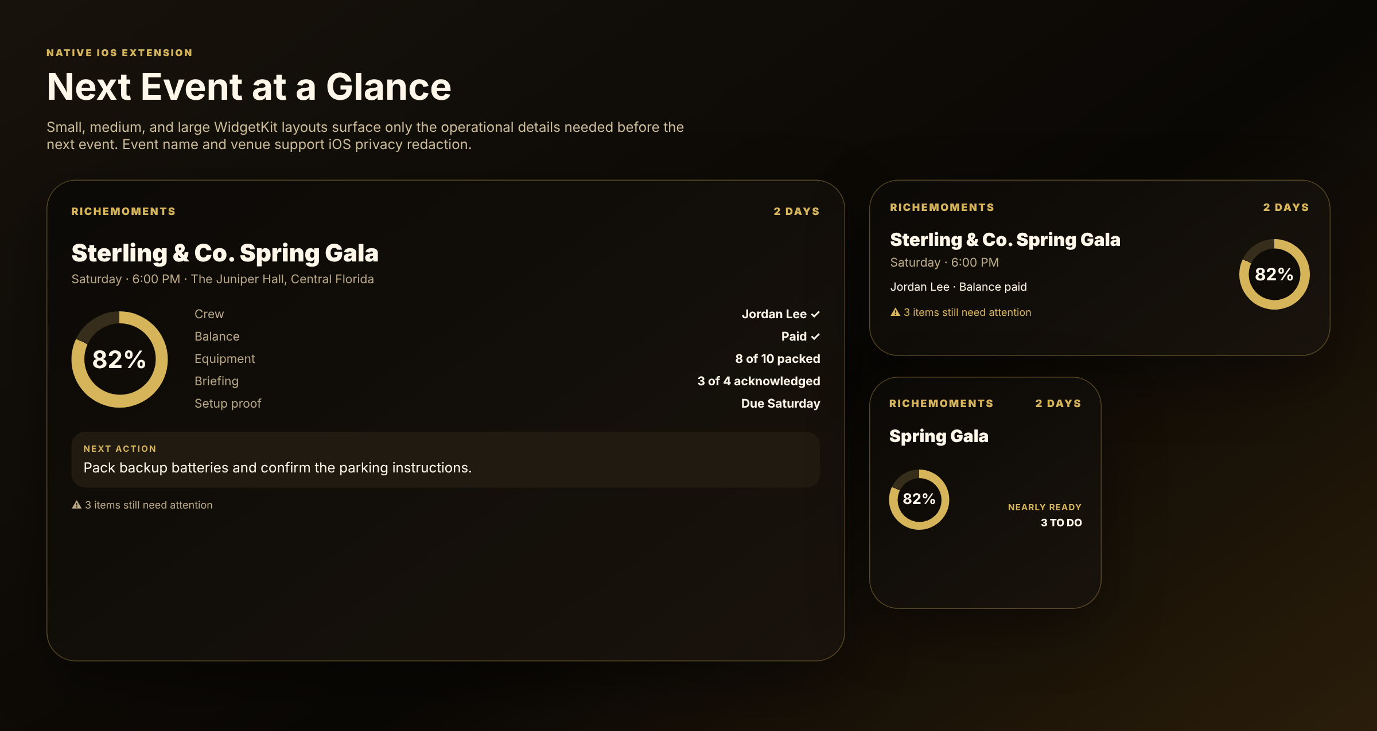Click the warning triangle in large widget
Screen dimensions: 1377x731
click(76, 505)
